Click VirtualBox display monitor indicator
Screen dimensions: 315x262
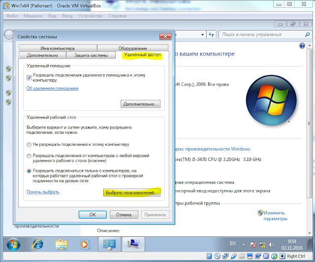[x=250, y=256]
